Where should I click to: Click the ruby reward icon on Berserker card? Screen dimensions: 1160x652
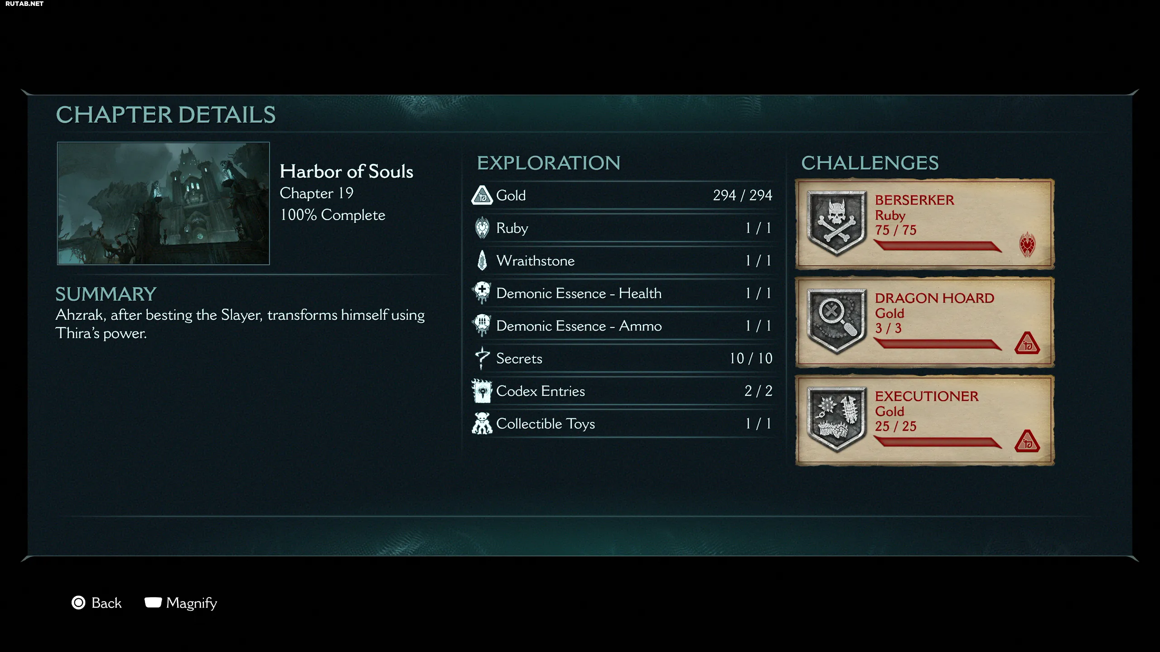1027,245
